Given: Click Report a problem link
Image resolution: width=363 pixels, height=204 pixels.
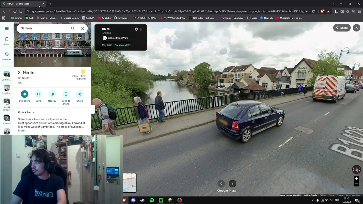Looking at the screenshot, I should pos(353,195).
